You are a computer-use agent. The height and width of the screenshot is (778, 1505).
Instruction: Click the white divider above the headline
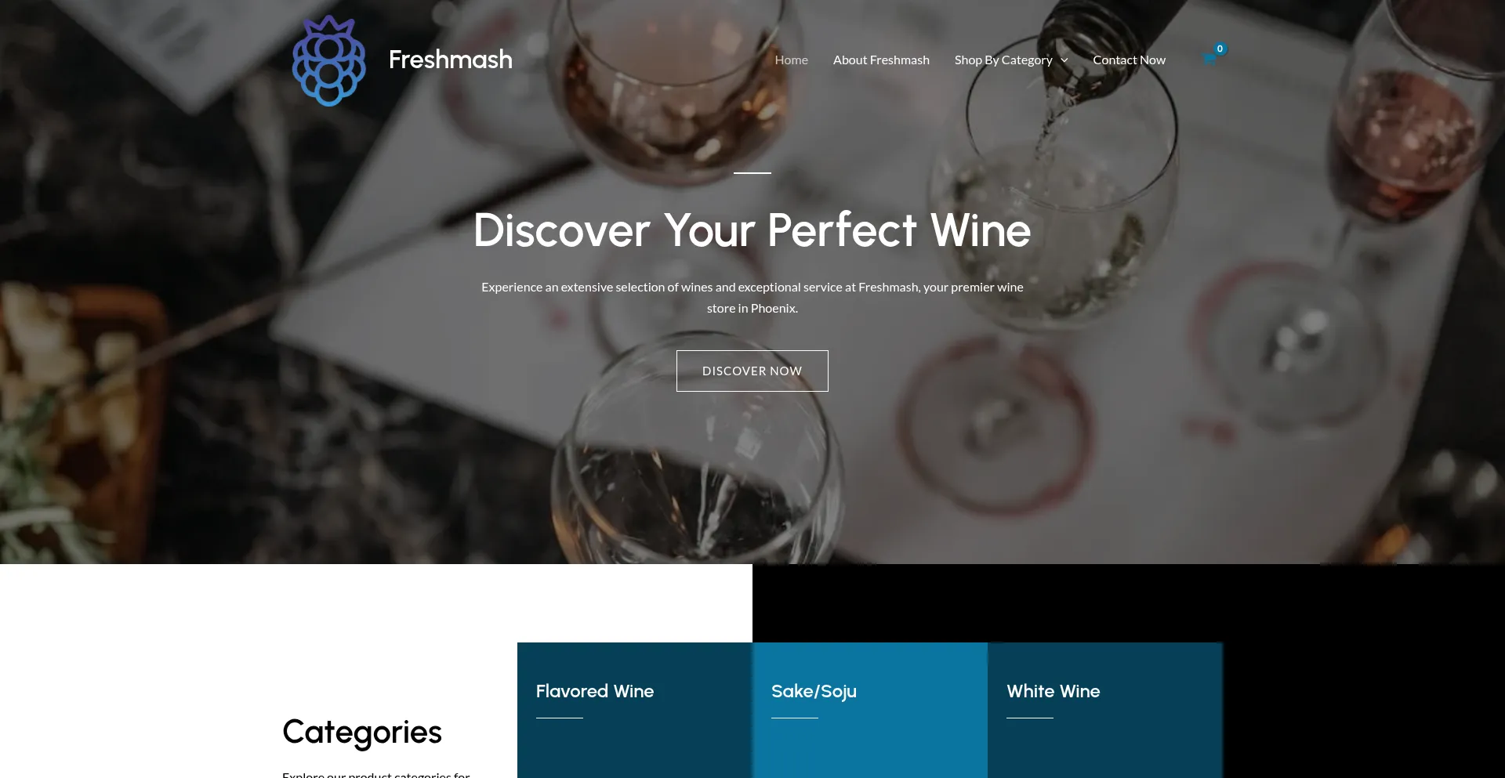click(x=752, y=172)
